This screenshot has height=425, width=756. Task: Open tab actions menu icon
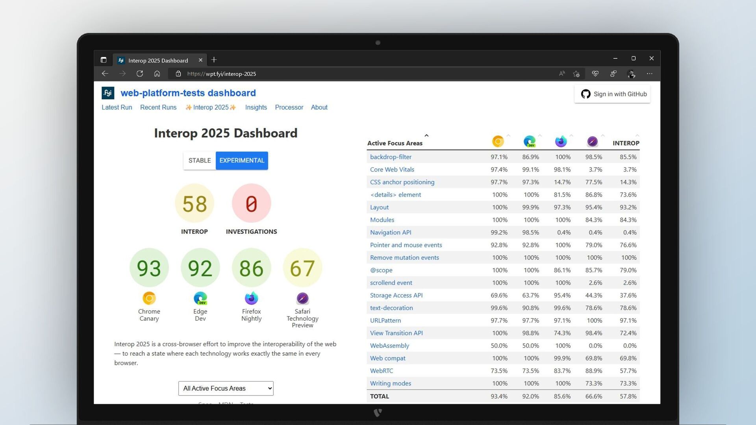coord(104,60)
